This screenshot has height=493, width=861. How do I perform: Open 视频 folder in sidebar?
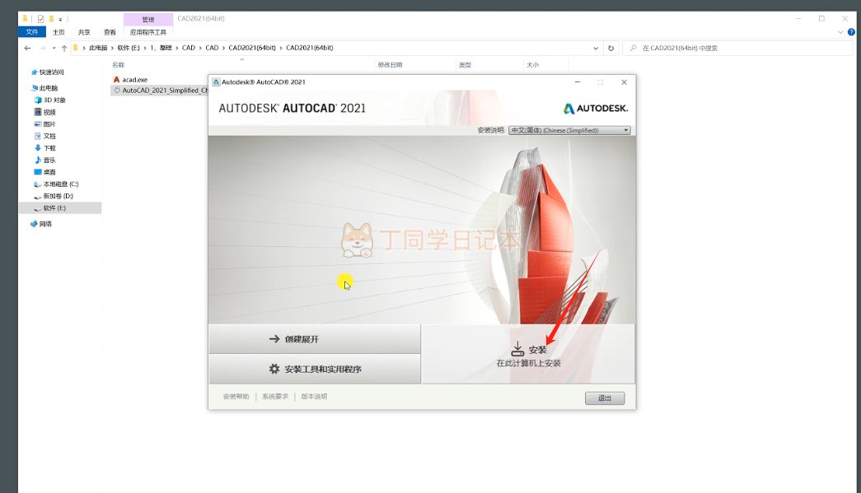pos(49,112)
